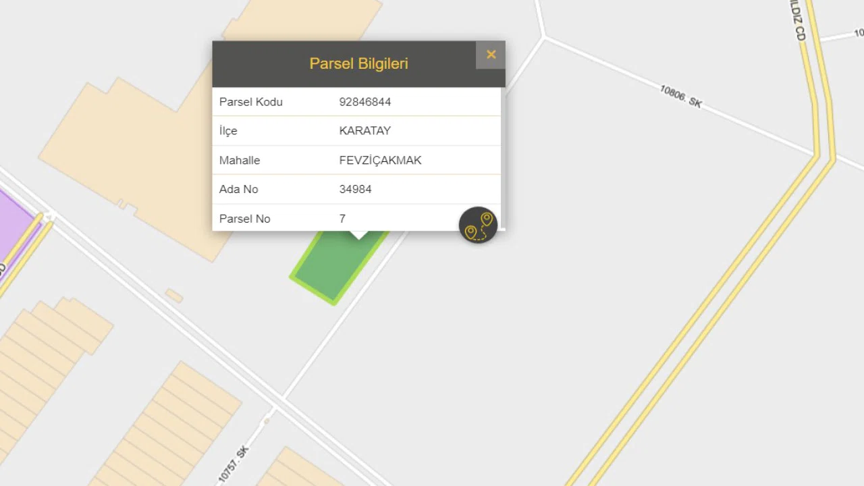The height and width of the screenshot is (486, 864).
Task: Click the Ada No field label
Action: pos(238,190)
